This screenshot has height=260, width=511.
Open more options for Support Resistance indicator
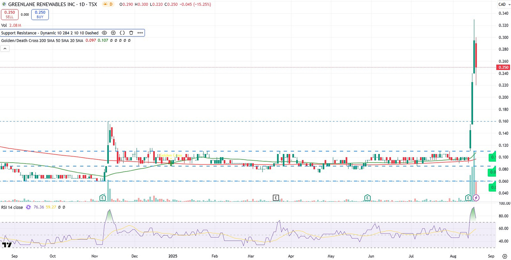pos(140,33)
